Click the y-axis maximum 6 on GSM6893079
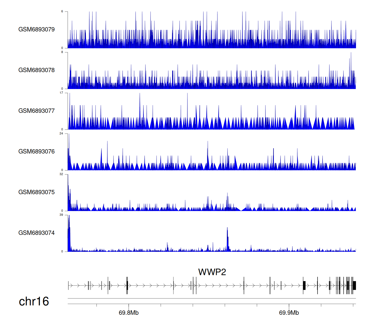 click(62, 11)
